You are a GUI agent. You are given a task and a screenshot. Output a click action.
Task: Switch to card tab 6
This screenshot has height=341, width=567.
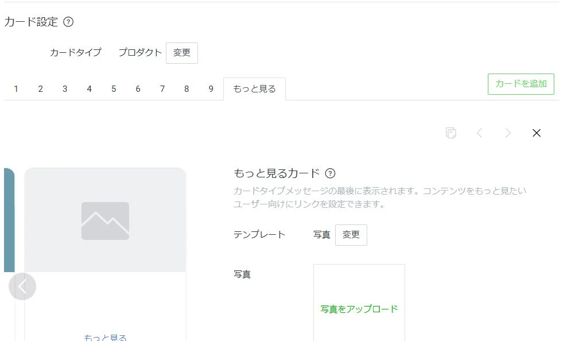click(x=138, y=89)
